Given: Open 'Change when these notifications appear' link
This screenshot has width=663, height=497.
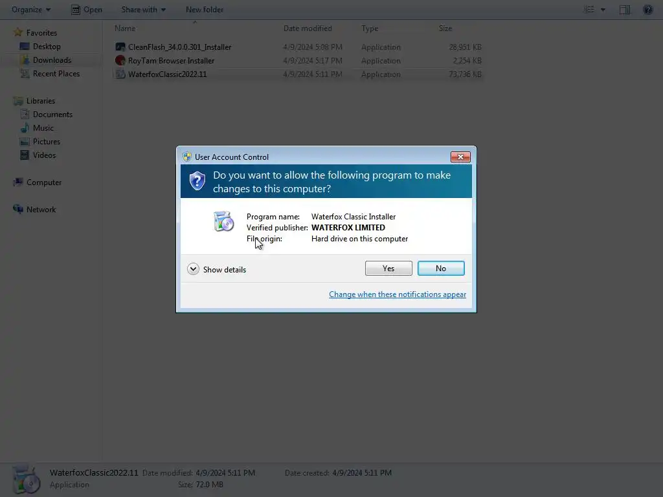Looking at the screenshot, I should click(x=398, y=294).
